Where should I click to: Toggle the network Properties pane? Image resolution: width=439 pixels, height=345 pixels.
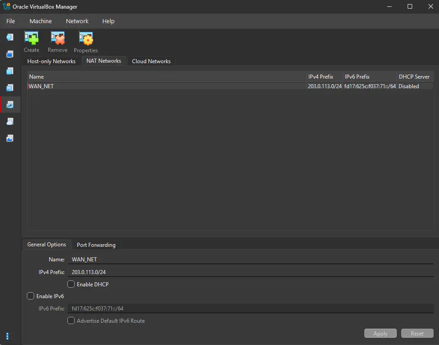[x=86, y=42]
